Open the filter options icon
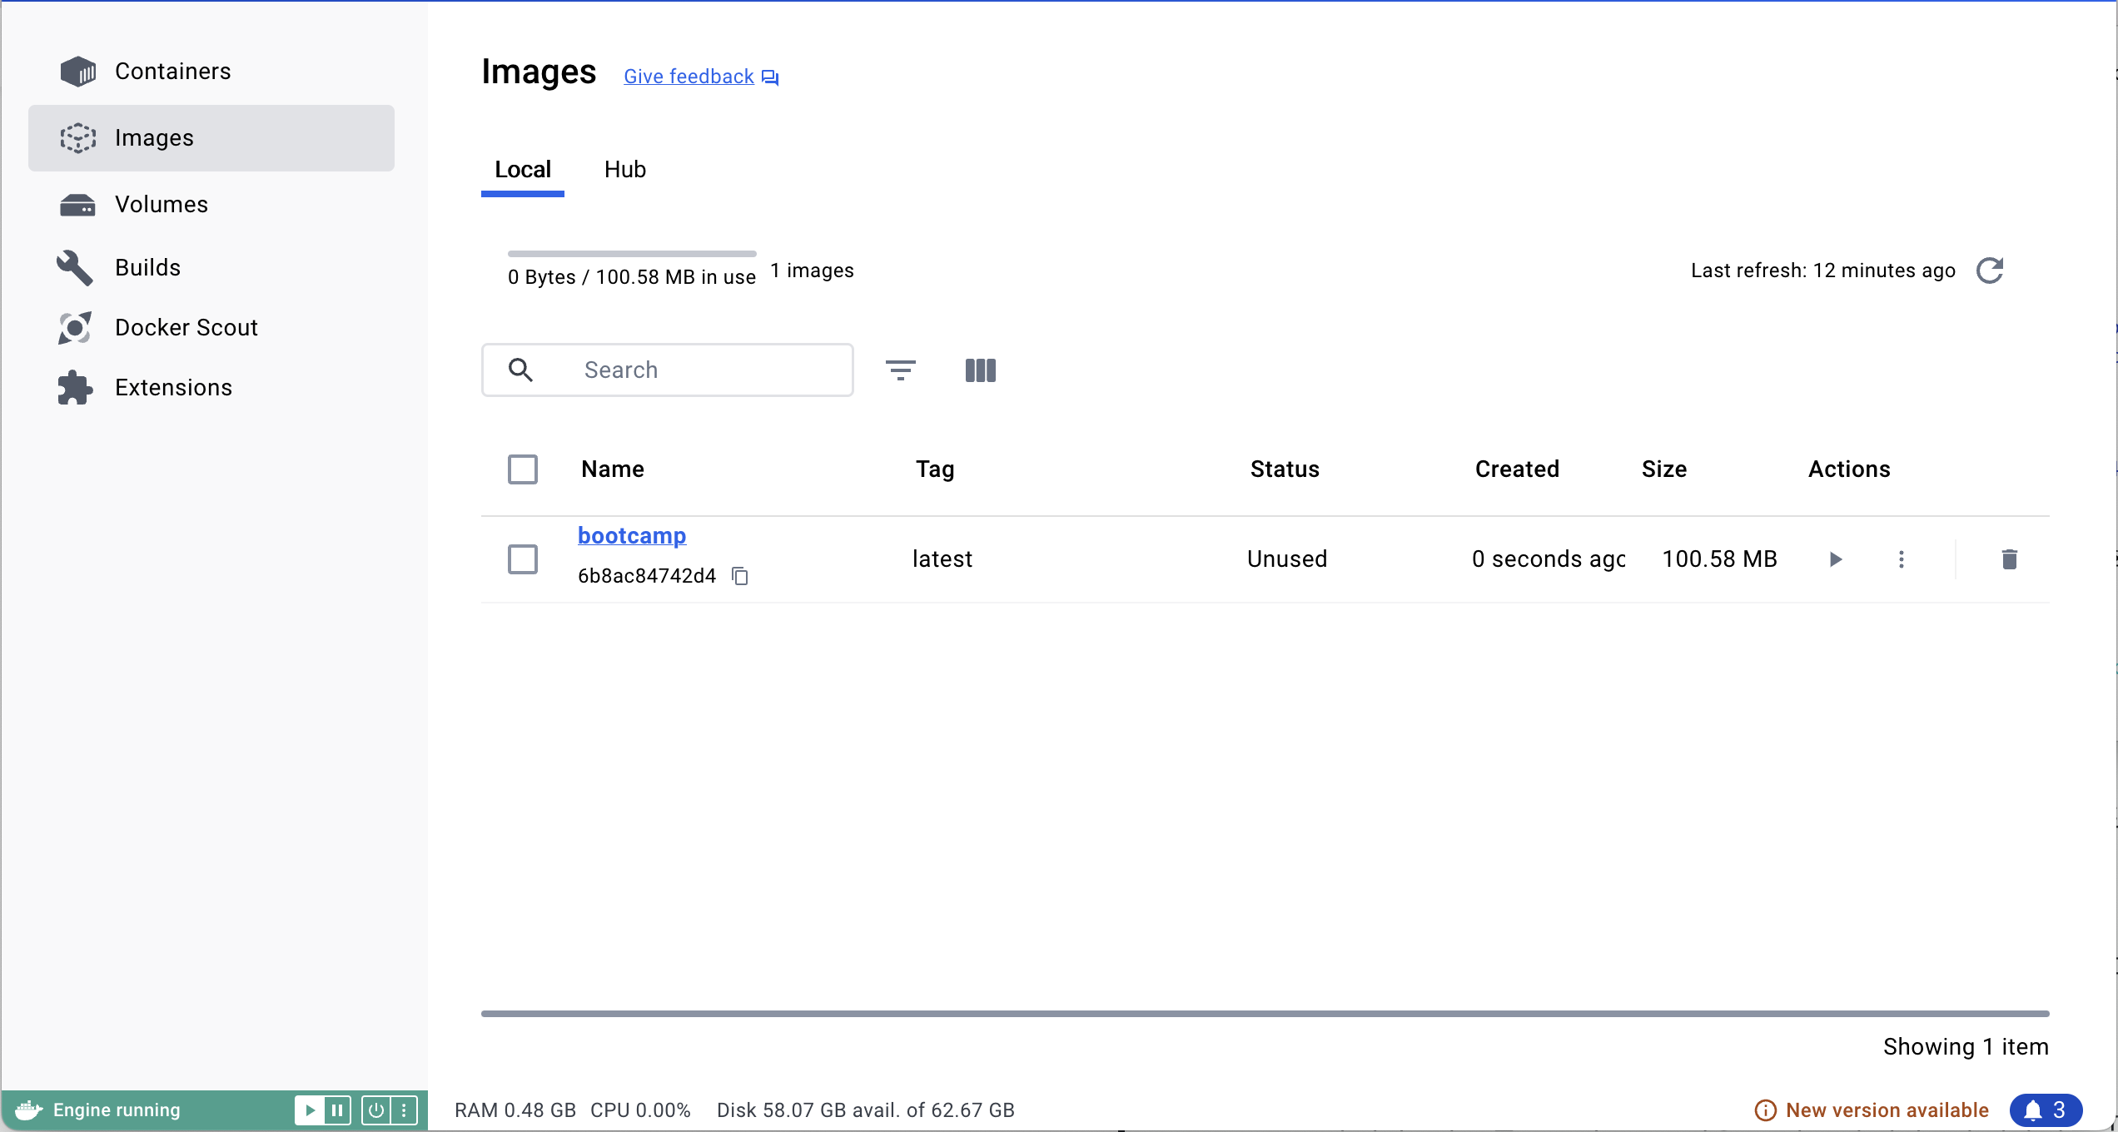The image size is (2118, 1132). point(900,370)
